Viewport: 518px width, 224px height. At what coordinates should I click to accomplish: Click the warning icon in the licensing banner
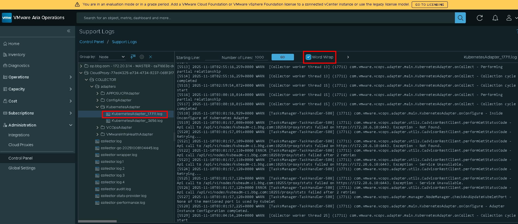pos(77,4)
